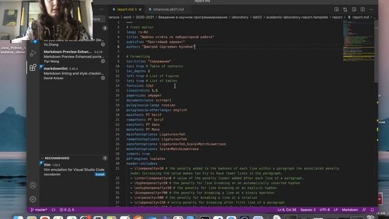
Task: Place cursor on 'header-includes:' line
Action: [142, 164]
